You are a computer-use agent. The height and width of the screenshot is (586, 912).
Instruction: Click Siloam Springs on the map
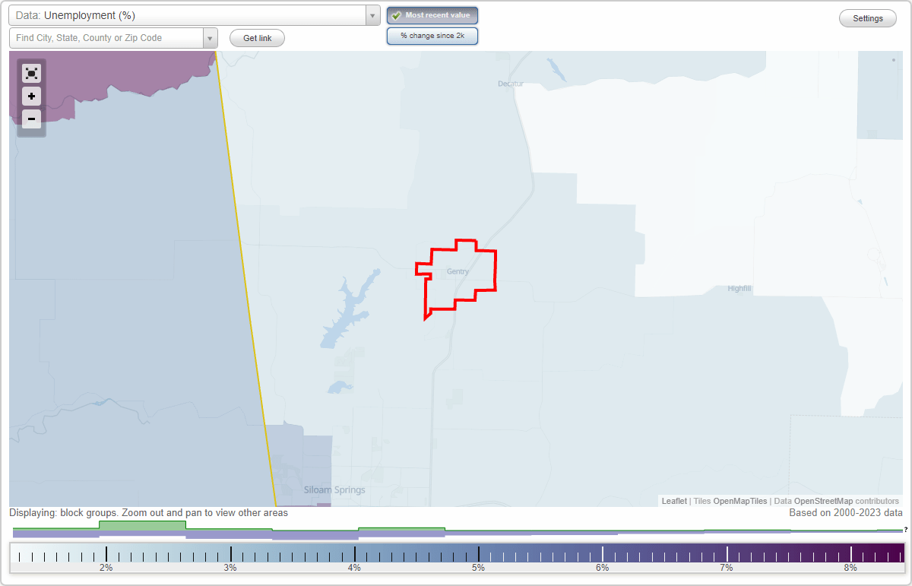click(334, 489)
